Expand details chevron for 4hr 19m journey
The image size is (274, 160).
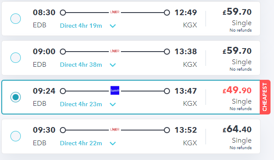tap(113, 26)
